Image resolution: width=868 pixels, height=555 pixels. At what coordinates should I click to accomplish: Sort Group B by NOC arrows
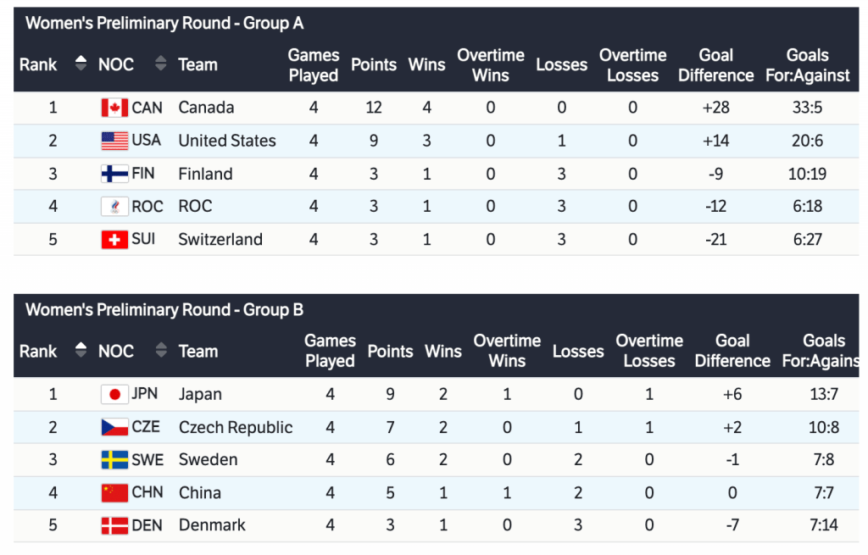(161, 351)
